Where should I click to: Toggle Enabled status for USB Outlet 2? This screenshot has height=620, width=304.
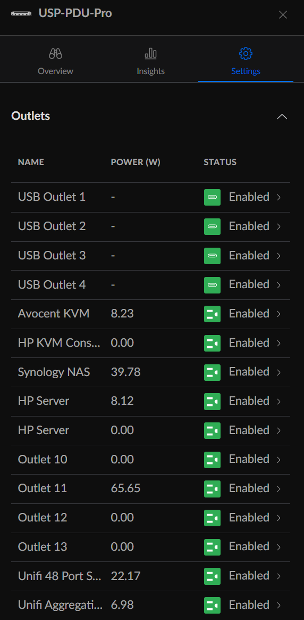point(249,226)
